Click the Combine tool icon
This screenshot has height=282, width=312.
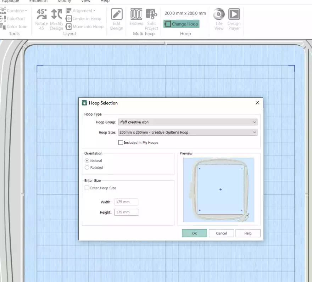[x=3, y=11]
